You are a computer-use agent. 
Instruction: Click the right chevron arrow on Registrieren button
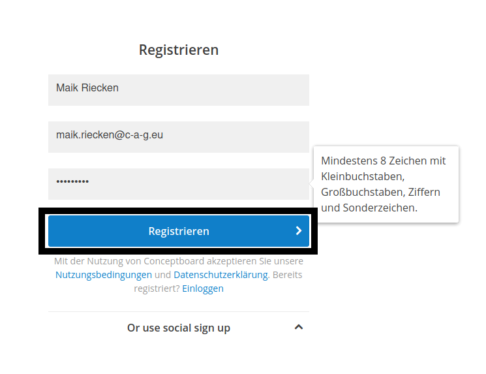pyautogui.click(x=299, y=230)
